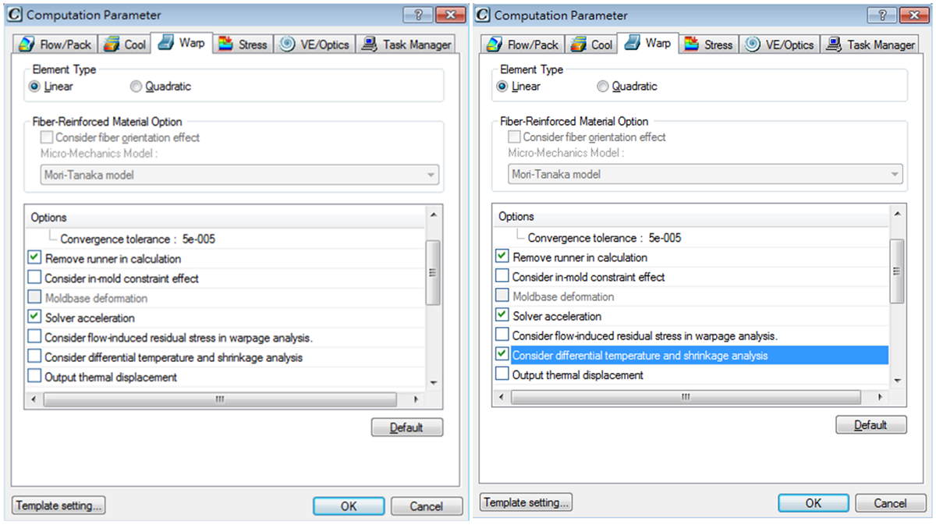Click Options list scroll-down arrow, left window
This screenshot has height=525, width=936.
(x=434, y=382)
